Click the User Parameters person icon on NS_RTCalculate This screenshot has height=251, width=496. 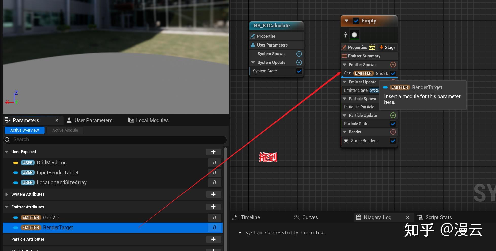point(253,45)
